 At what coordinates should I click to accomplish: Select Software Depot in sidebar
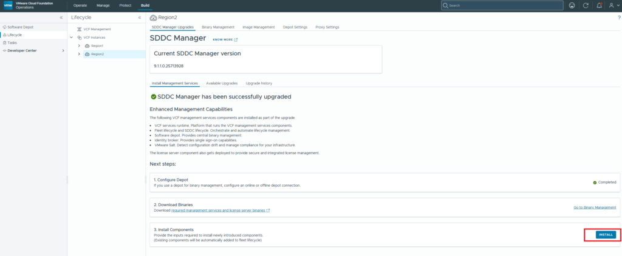pos(20,27)
